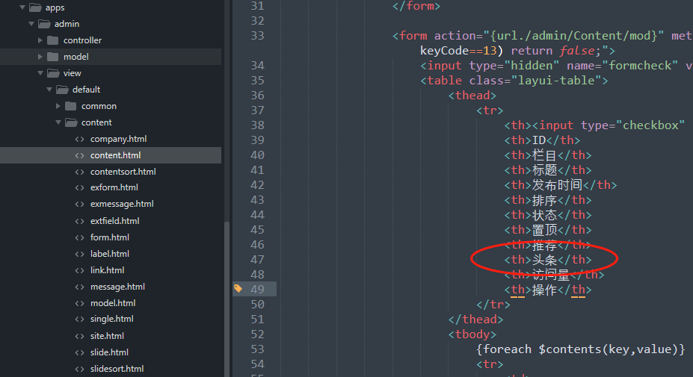
Task: Click the model folder icon
Action: pyautogui.click(x=52, y=57)
